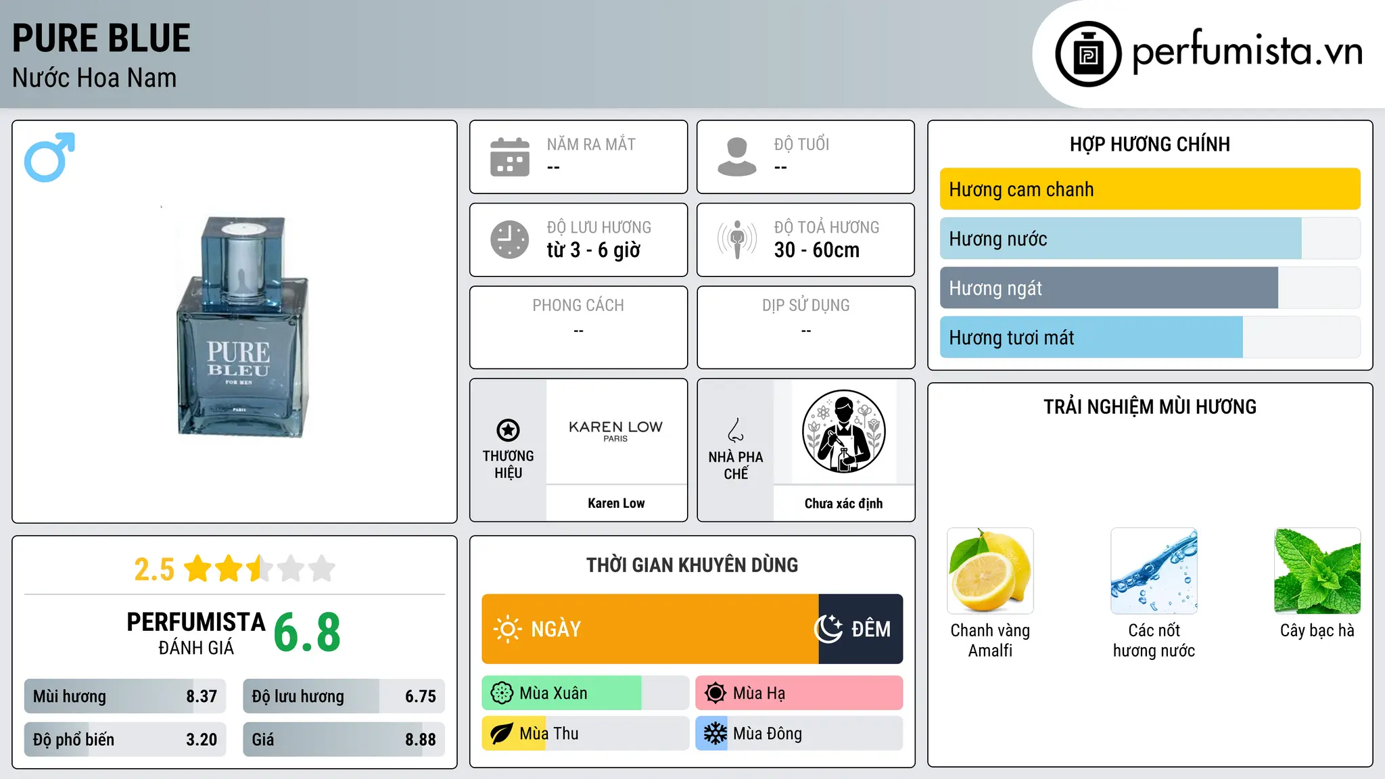Click the Mùi hương 8.37 score bar
Viewport: 1385px width, 779px height.
125,697
